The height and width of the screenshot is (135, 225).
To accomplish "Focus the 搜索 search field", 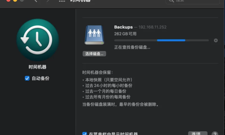I will point(194,1).
